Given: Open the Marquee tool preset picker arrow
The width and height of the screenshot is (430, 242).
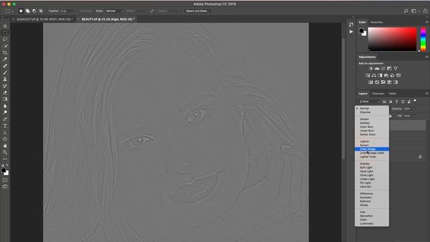Looking at the screenshot, I should coord(12,11).
